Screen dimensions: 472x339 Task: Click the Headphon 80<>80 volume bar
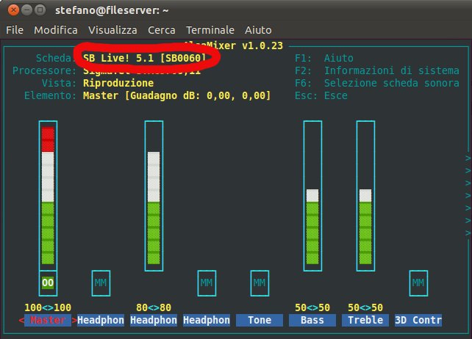[154, 196]
